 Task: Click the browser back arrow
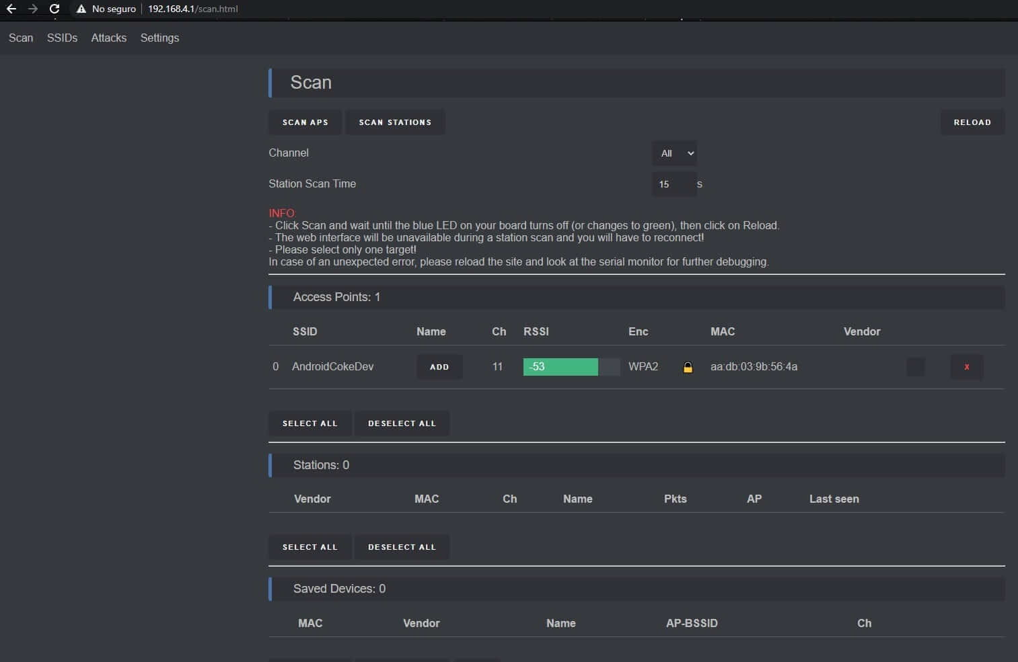coord(11,9)
